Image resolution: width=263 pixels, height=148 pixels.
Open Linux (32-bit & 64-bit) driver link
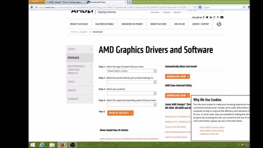[175, 127]
